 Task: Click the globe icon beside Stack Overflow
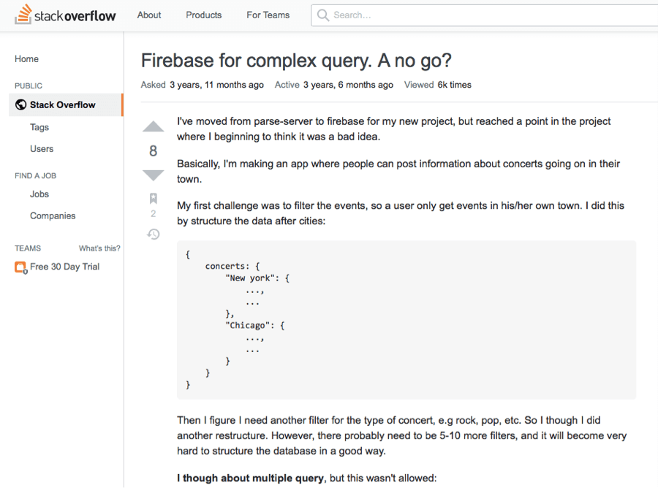click(20, 104)
